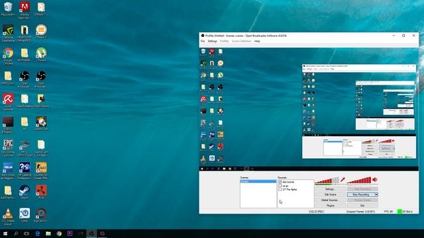Select the orange 3DMark 11 shortcut icon
Viewport: 424px width, 238px height.
[41, 31]
